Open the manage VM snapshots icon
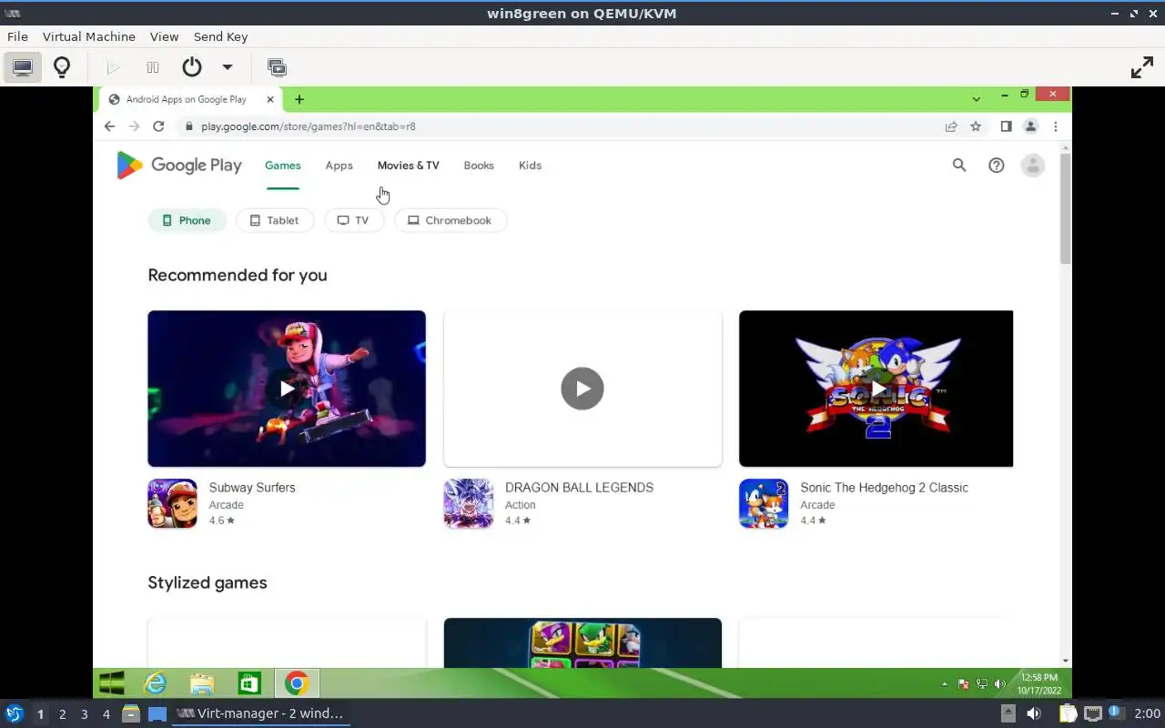Image resolution: width=1165 pixels, height=728 pixels. click(277, 67)
